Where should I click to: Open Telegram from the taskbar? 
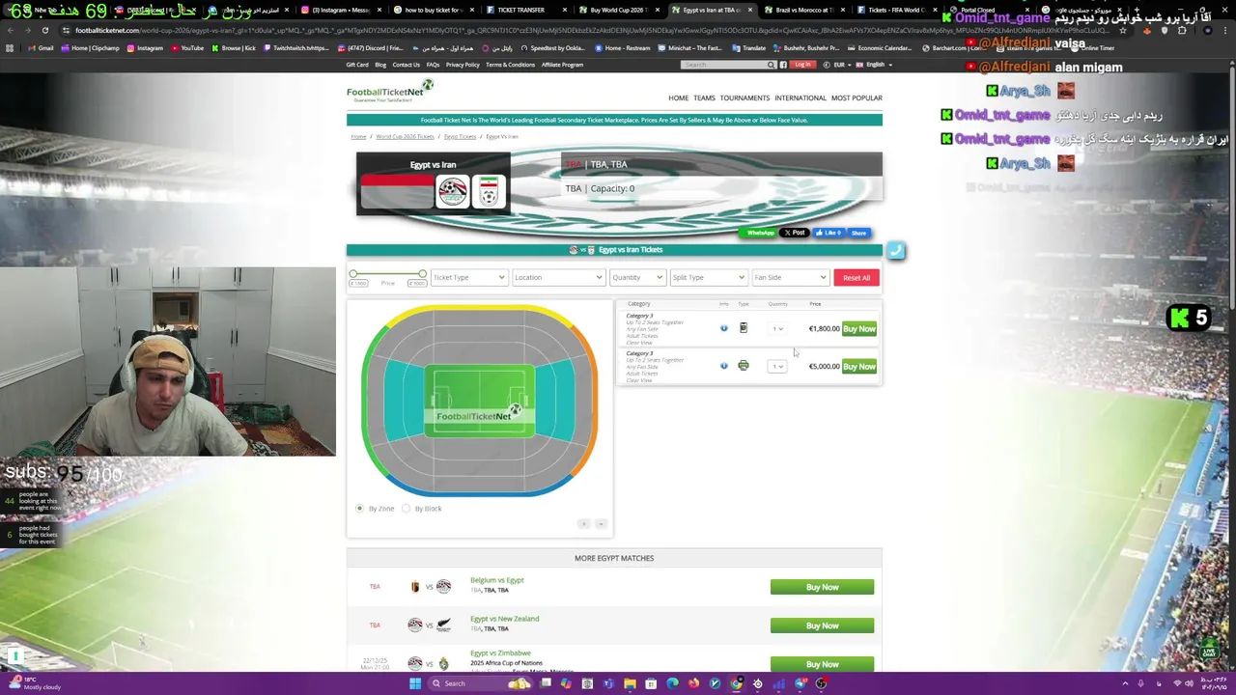801,683
